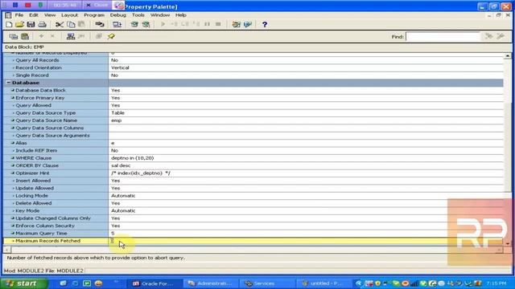Open the Edit menu
515x289 pixels.
(x=34, y=15)
